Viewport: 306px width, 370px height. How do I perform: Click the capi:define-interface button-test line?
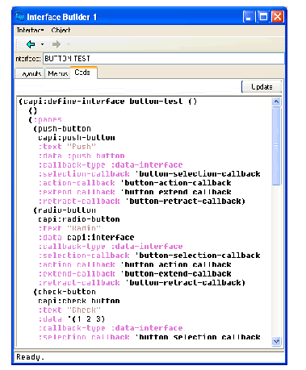[108, 102]
